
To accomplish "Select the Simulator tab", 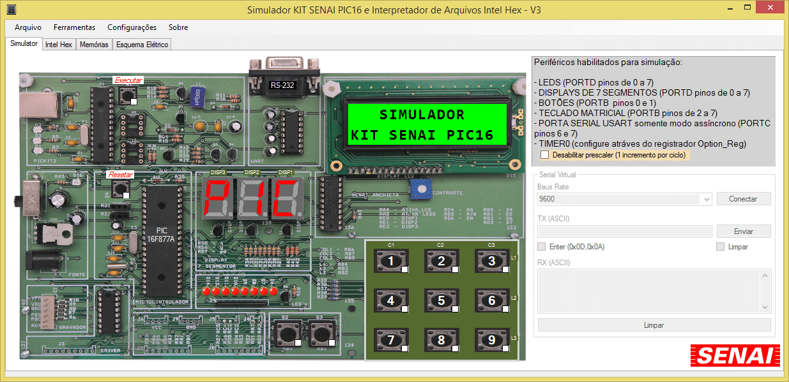I will click(24, 43).
